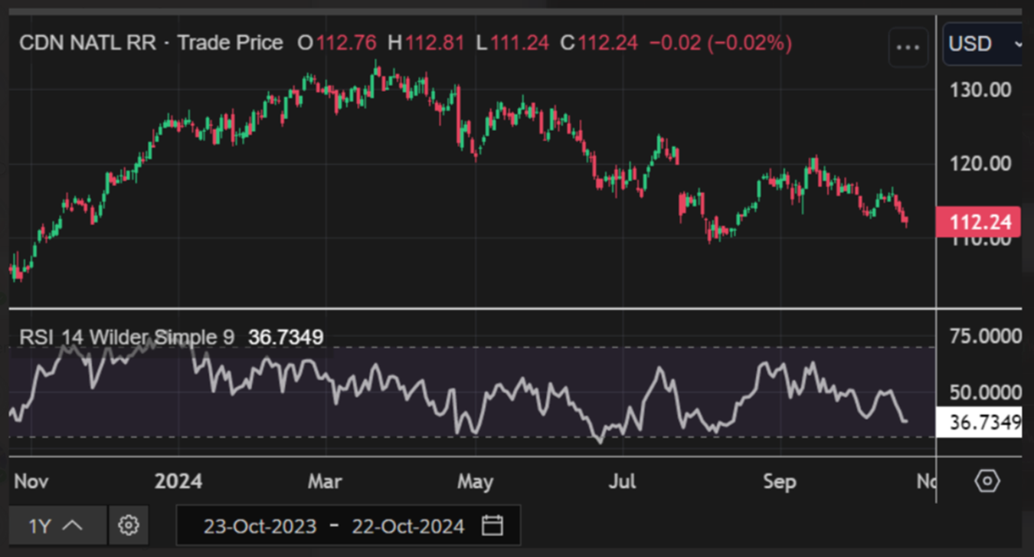
Task: Click the "75.0000" RSI axis label
Action: click(987, 336)
